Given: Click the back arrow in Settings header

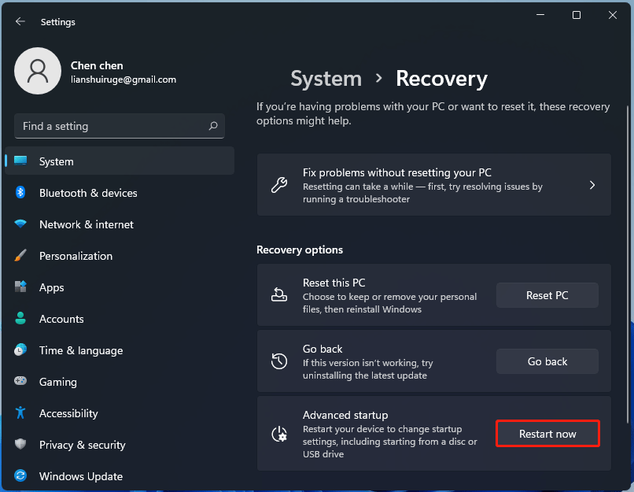Looking at the screenshot, I should coord(20,21).
